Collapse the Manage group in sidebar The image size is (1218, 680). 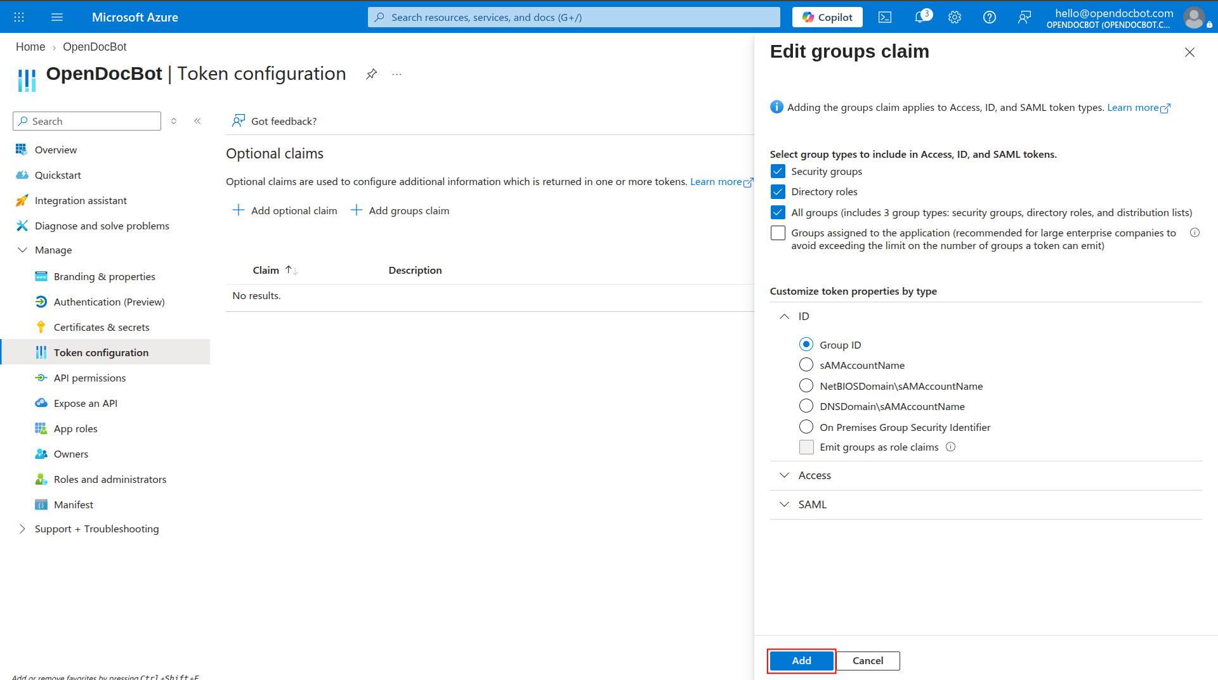point(22,250)
